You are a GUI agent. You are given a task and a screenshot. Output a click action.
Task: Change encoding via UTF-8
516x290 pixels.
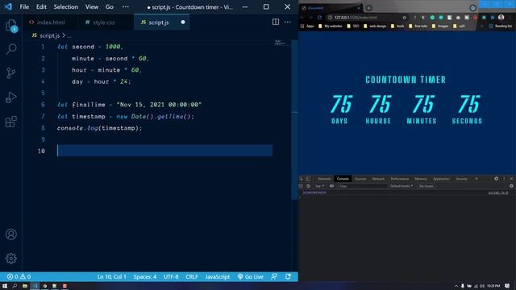(171, 277)
